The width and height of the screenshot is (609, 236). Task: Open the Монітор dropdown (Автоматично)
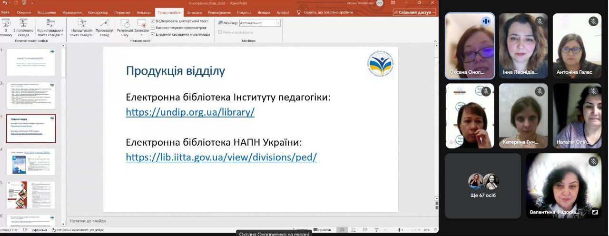(x=260, y=23)
